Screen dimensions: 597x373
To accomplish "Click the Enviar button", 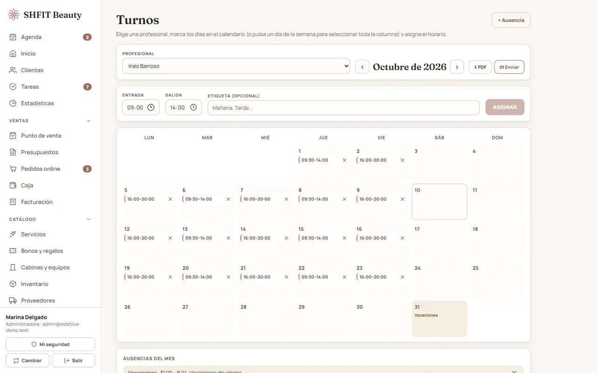I will point(509,67).
